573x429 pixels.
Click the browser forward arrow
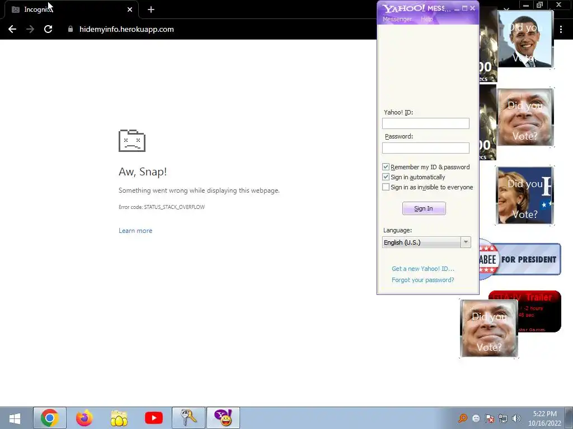pyautogui.click(x=30, y=29)
